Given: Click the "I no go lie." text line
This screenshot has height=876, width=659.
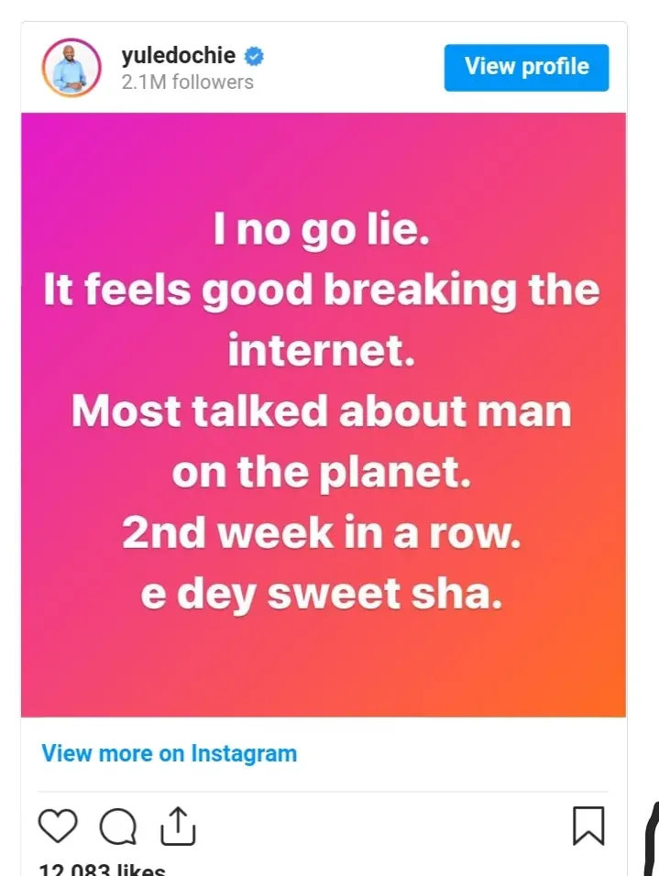Looking at the screenshot, I should click(x=321, y=231).
